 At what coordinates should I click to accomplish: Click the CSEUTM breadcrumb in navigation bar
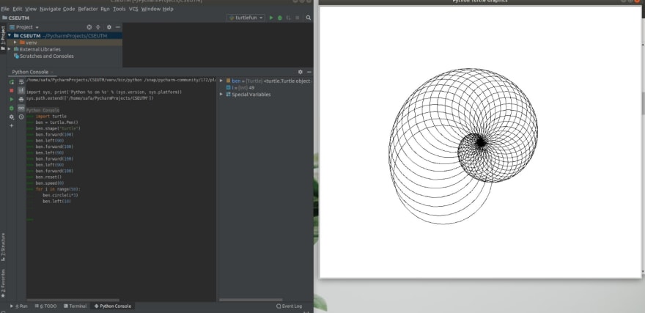[x=15, y=18]
